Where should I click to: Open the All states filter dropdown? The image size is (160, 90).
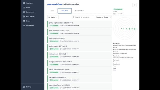pyautogui.click(x=53, y=17)
